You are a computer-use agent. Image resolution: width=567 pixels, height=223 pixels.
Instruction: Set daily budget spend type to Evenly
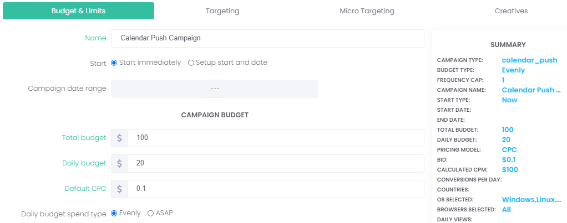click(x=114, y=213)
